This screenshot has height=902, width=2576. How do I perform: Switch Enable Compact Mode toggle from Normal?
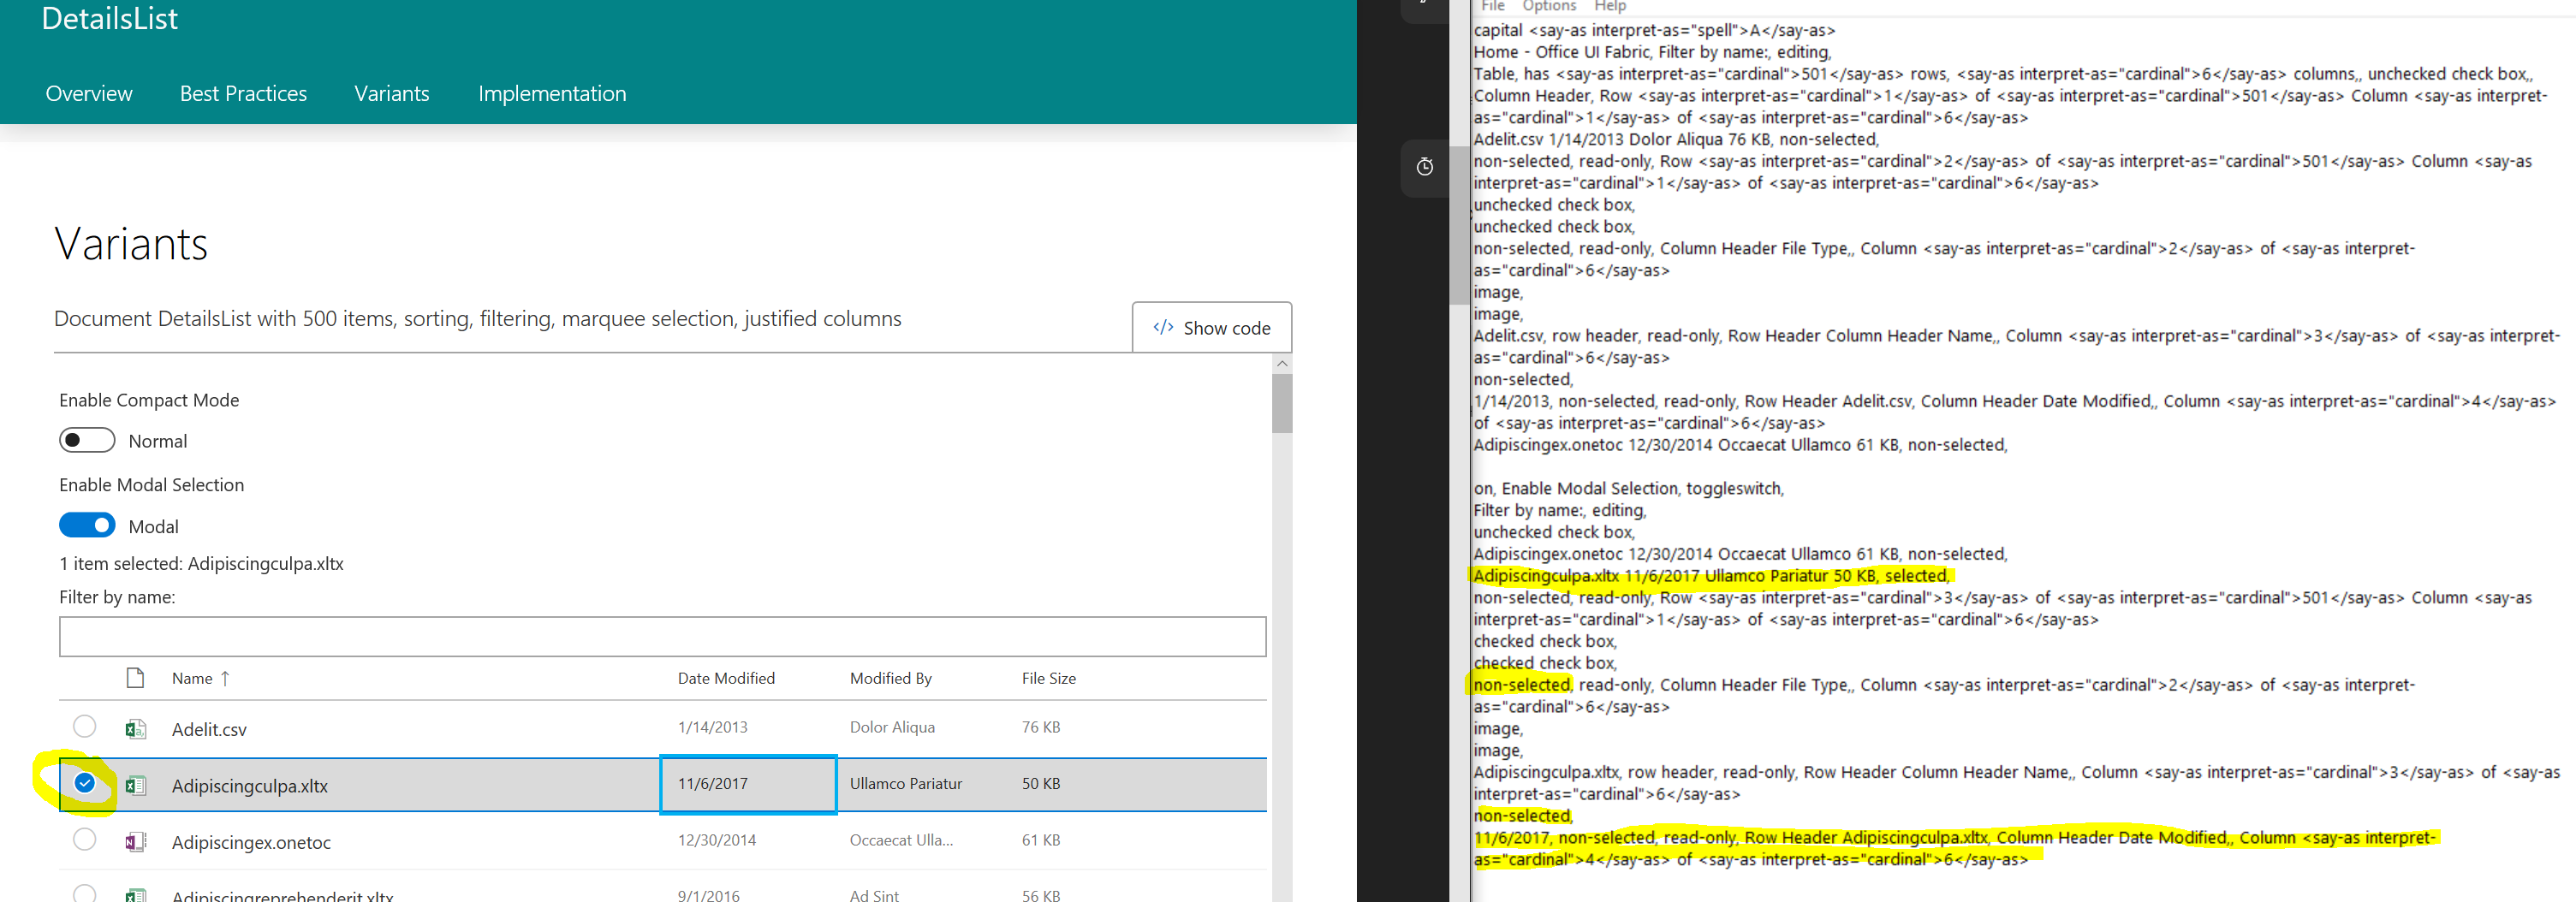[87, 440]
